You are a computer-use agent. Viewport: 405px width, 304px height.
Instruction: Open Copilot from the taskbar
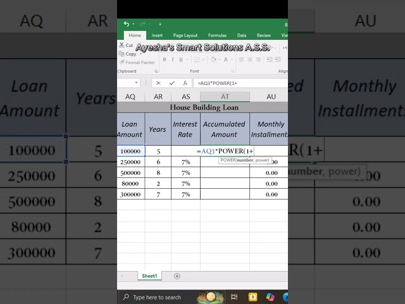[x=270, y=297]
